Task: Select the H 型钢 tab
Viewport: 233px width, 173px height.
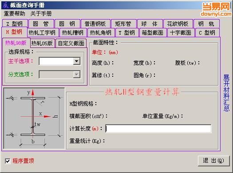Action: (14, 32)
